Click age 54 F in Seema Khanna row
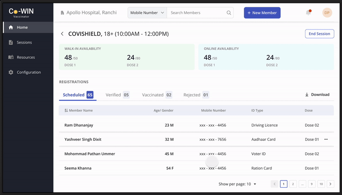 170,168
